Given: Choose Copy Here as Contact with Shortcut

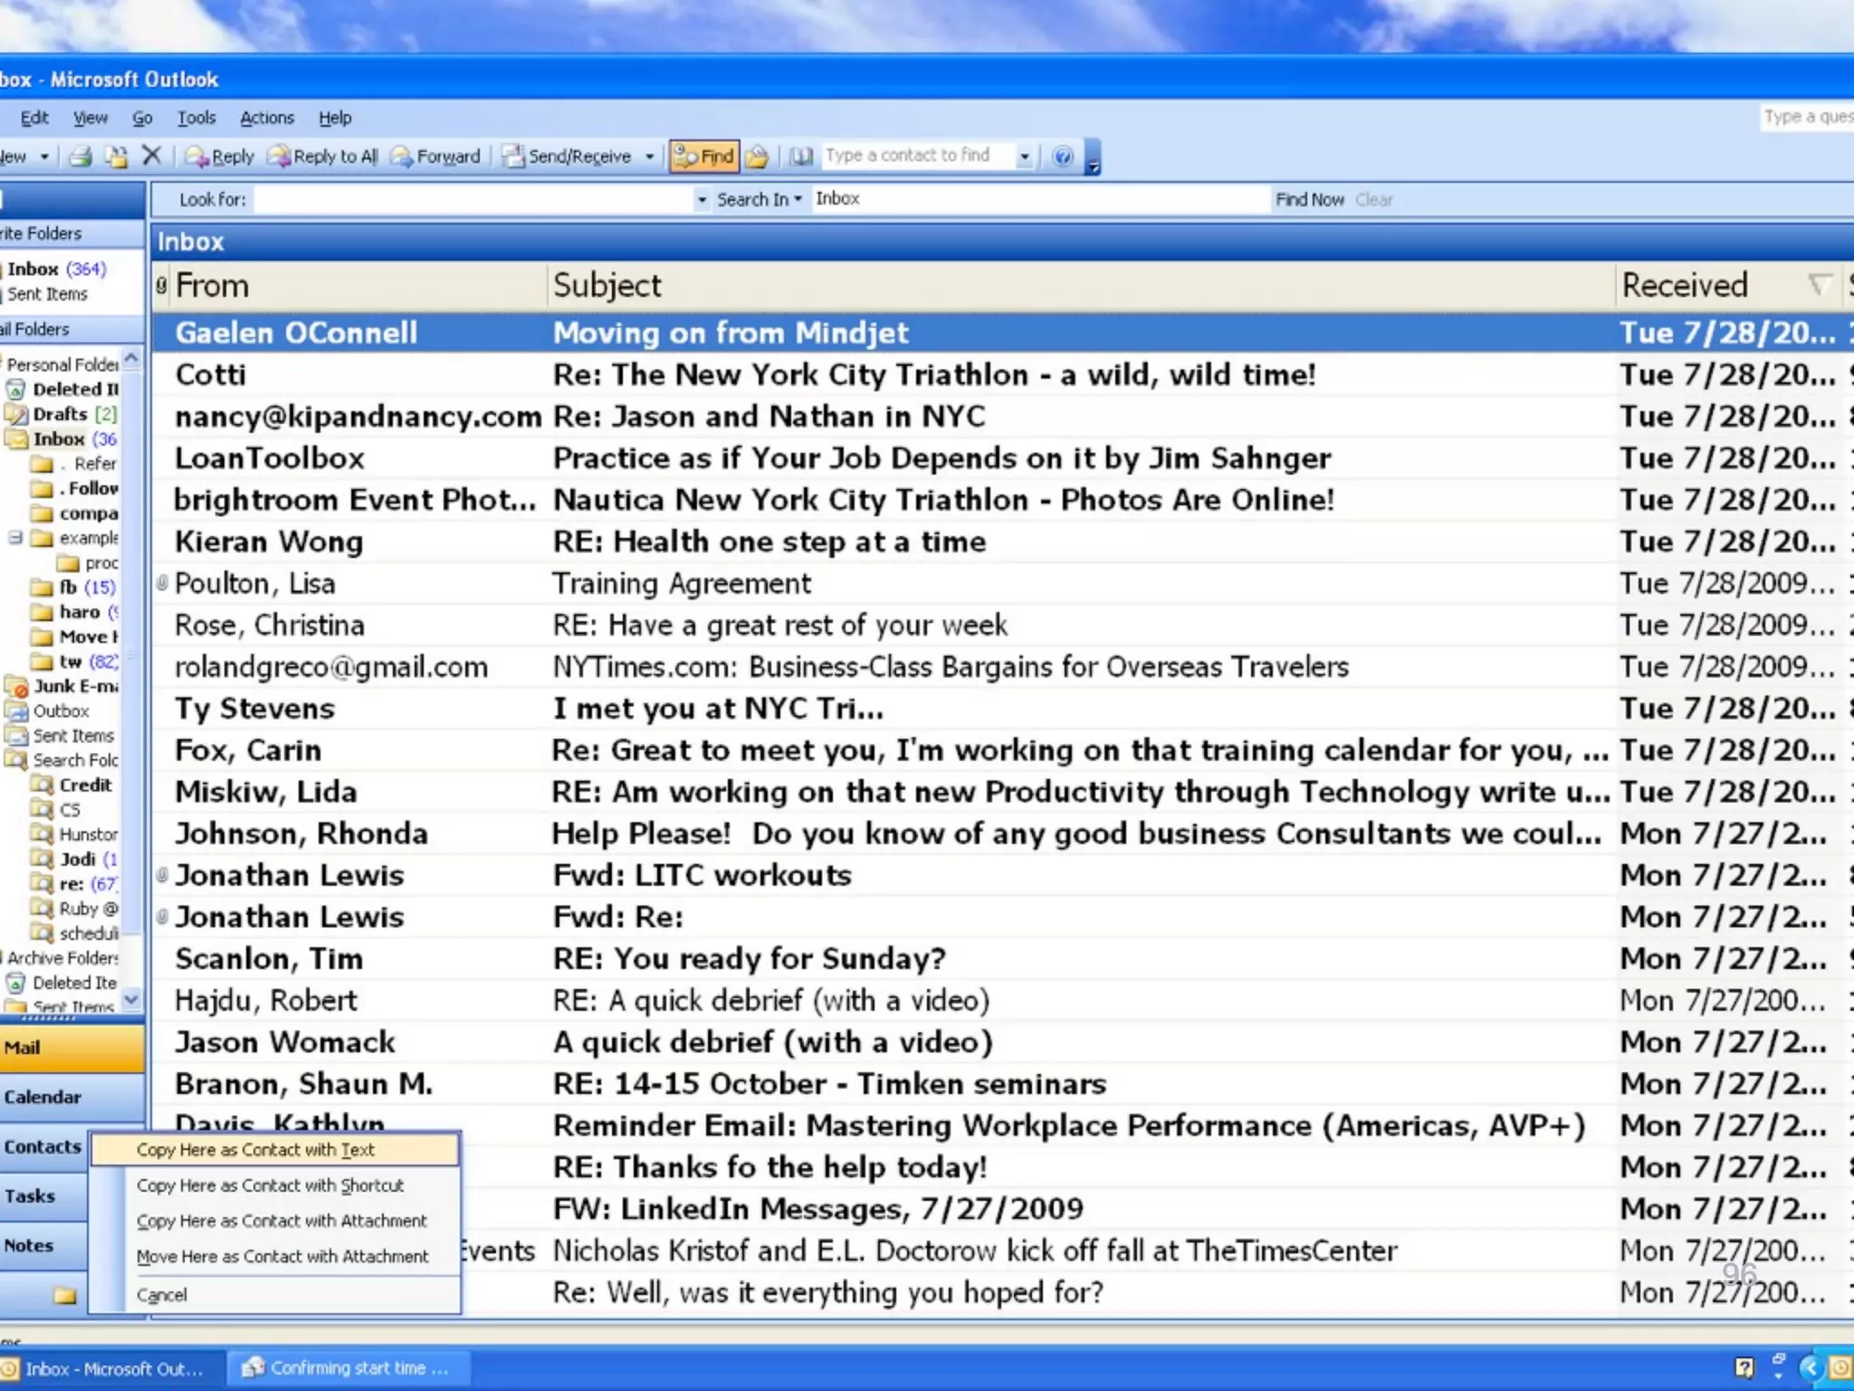Looking at the screenshot, I should click(x=270, y=1185).
